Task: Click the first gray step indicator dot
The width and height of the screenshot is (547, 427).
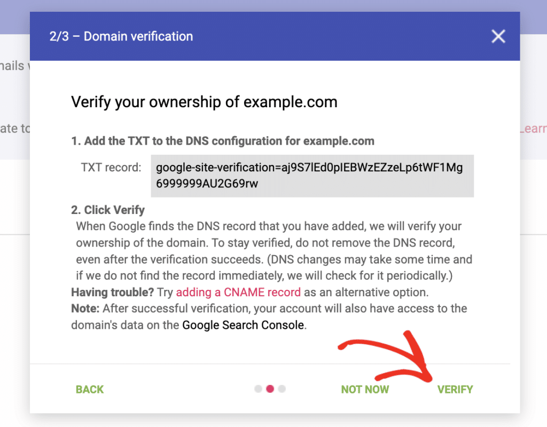Action: tap(258, 389)
